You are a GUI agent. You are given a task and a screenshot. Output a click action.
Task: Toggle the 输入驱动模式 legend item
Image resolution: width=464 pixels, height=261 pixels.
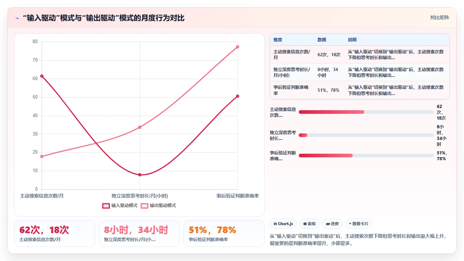[120, 206]
